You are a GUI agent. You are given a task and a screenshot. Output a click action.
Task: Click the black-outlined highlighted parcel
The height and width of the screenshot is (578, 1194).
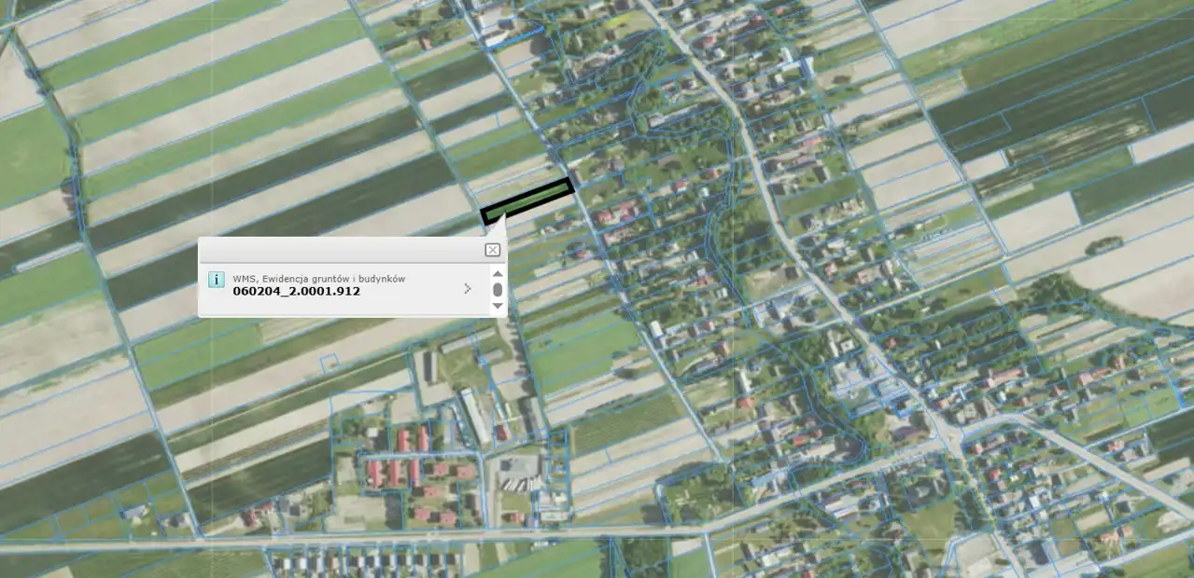tap(527, 200)
